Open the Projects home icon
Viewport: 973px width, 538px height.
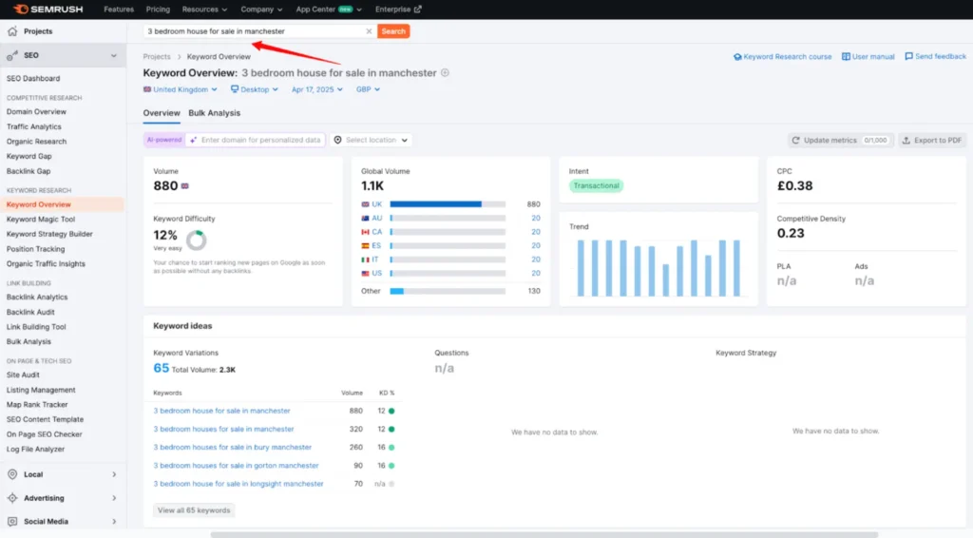click(12, 31)
